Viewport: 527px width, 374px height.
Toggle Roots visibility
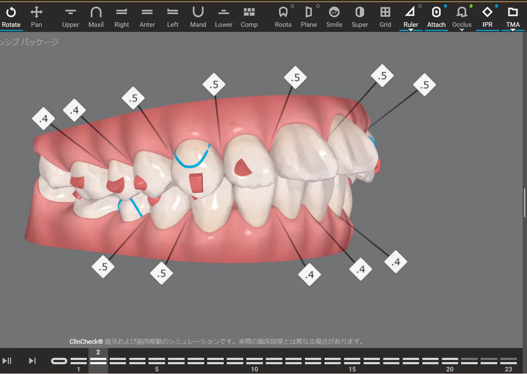[283, 17]
